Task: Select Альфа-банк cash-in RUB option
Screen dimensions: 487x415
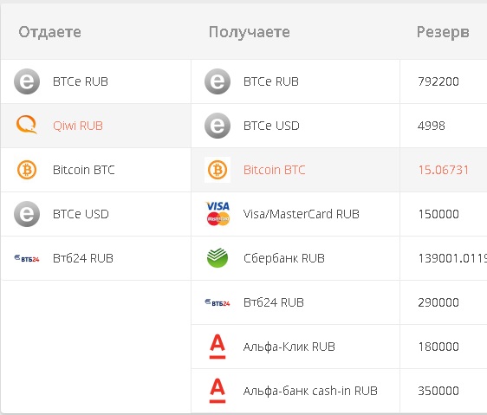Action: 295,391
